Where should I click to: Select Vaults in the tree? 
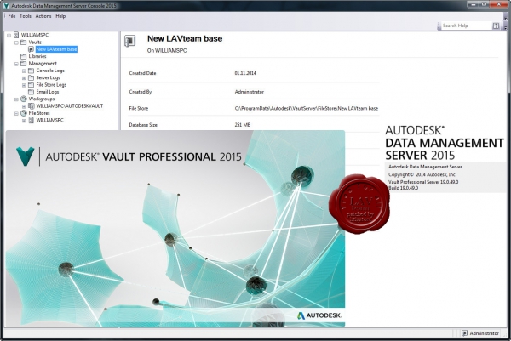click(35, 42)
